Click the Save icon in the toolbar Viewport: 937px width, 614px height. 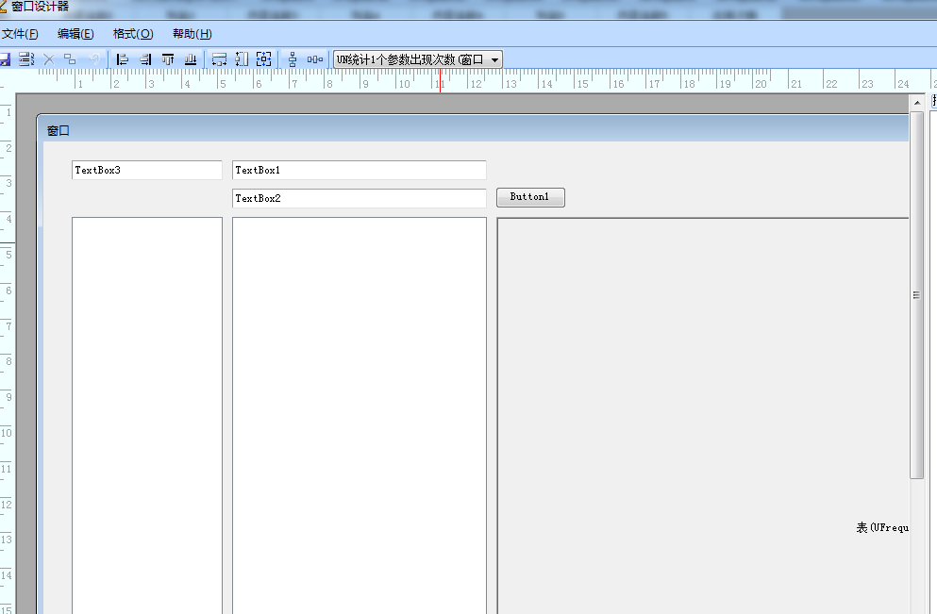tap(5, 59)
